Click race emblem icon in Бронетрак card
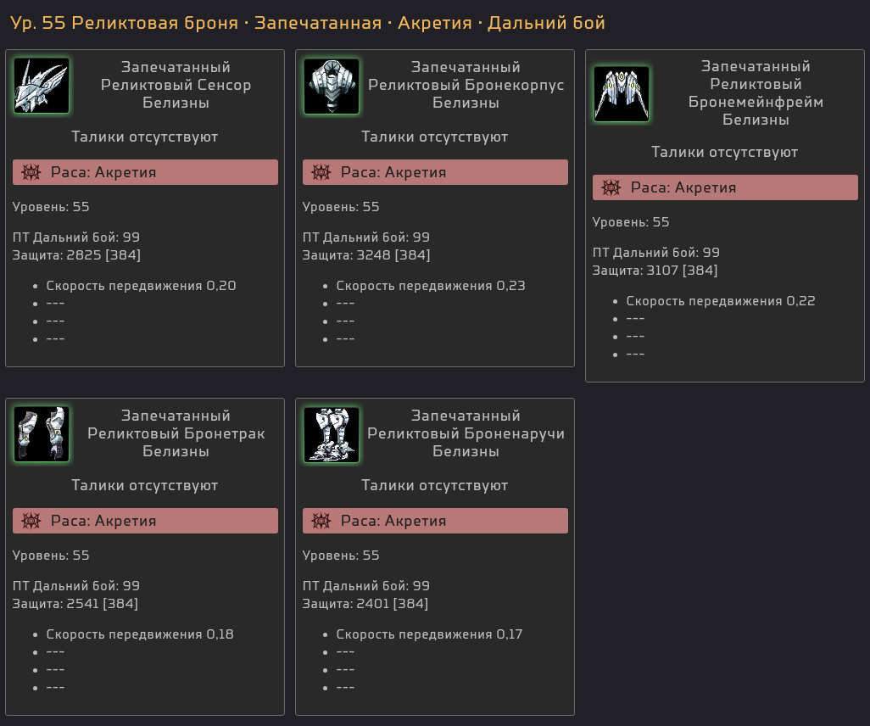Screen dimensions: 870x726 [31, 521]
